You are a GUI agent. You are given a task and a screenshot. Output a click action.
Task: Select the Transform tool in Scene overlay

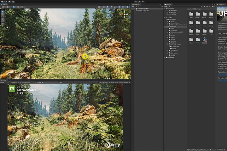coord(3,24)
